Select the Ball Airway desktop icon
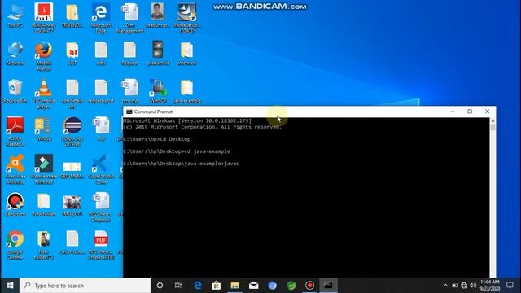The width and height of the screenshot is (521, 293). click(x=43, y=18)
